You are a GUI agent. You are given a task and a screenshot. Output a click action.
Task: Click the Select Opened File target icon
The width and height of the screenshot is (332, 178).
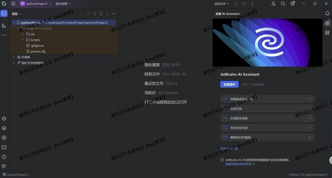click(x=88, y=13)
